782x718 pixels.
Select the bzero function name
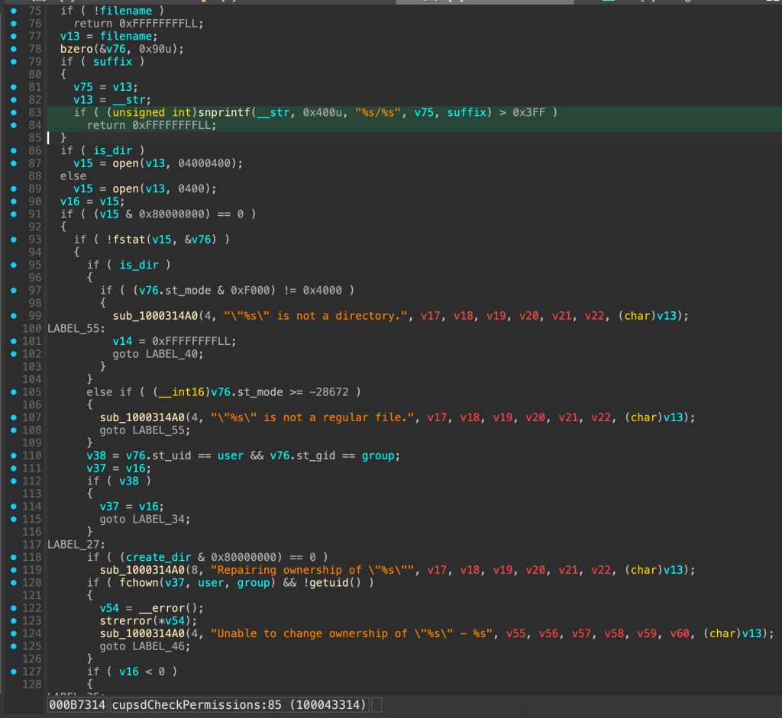tap(77, 49)
